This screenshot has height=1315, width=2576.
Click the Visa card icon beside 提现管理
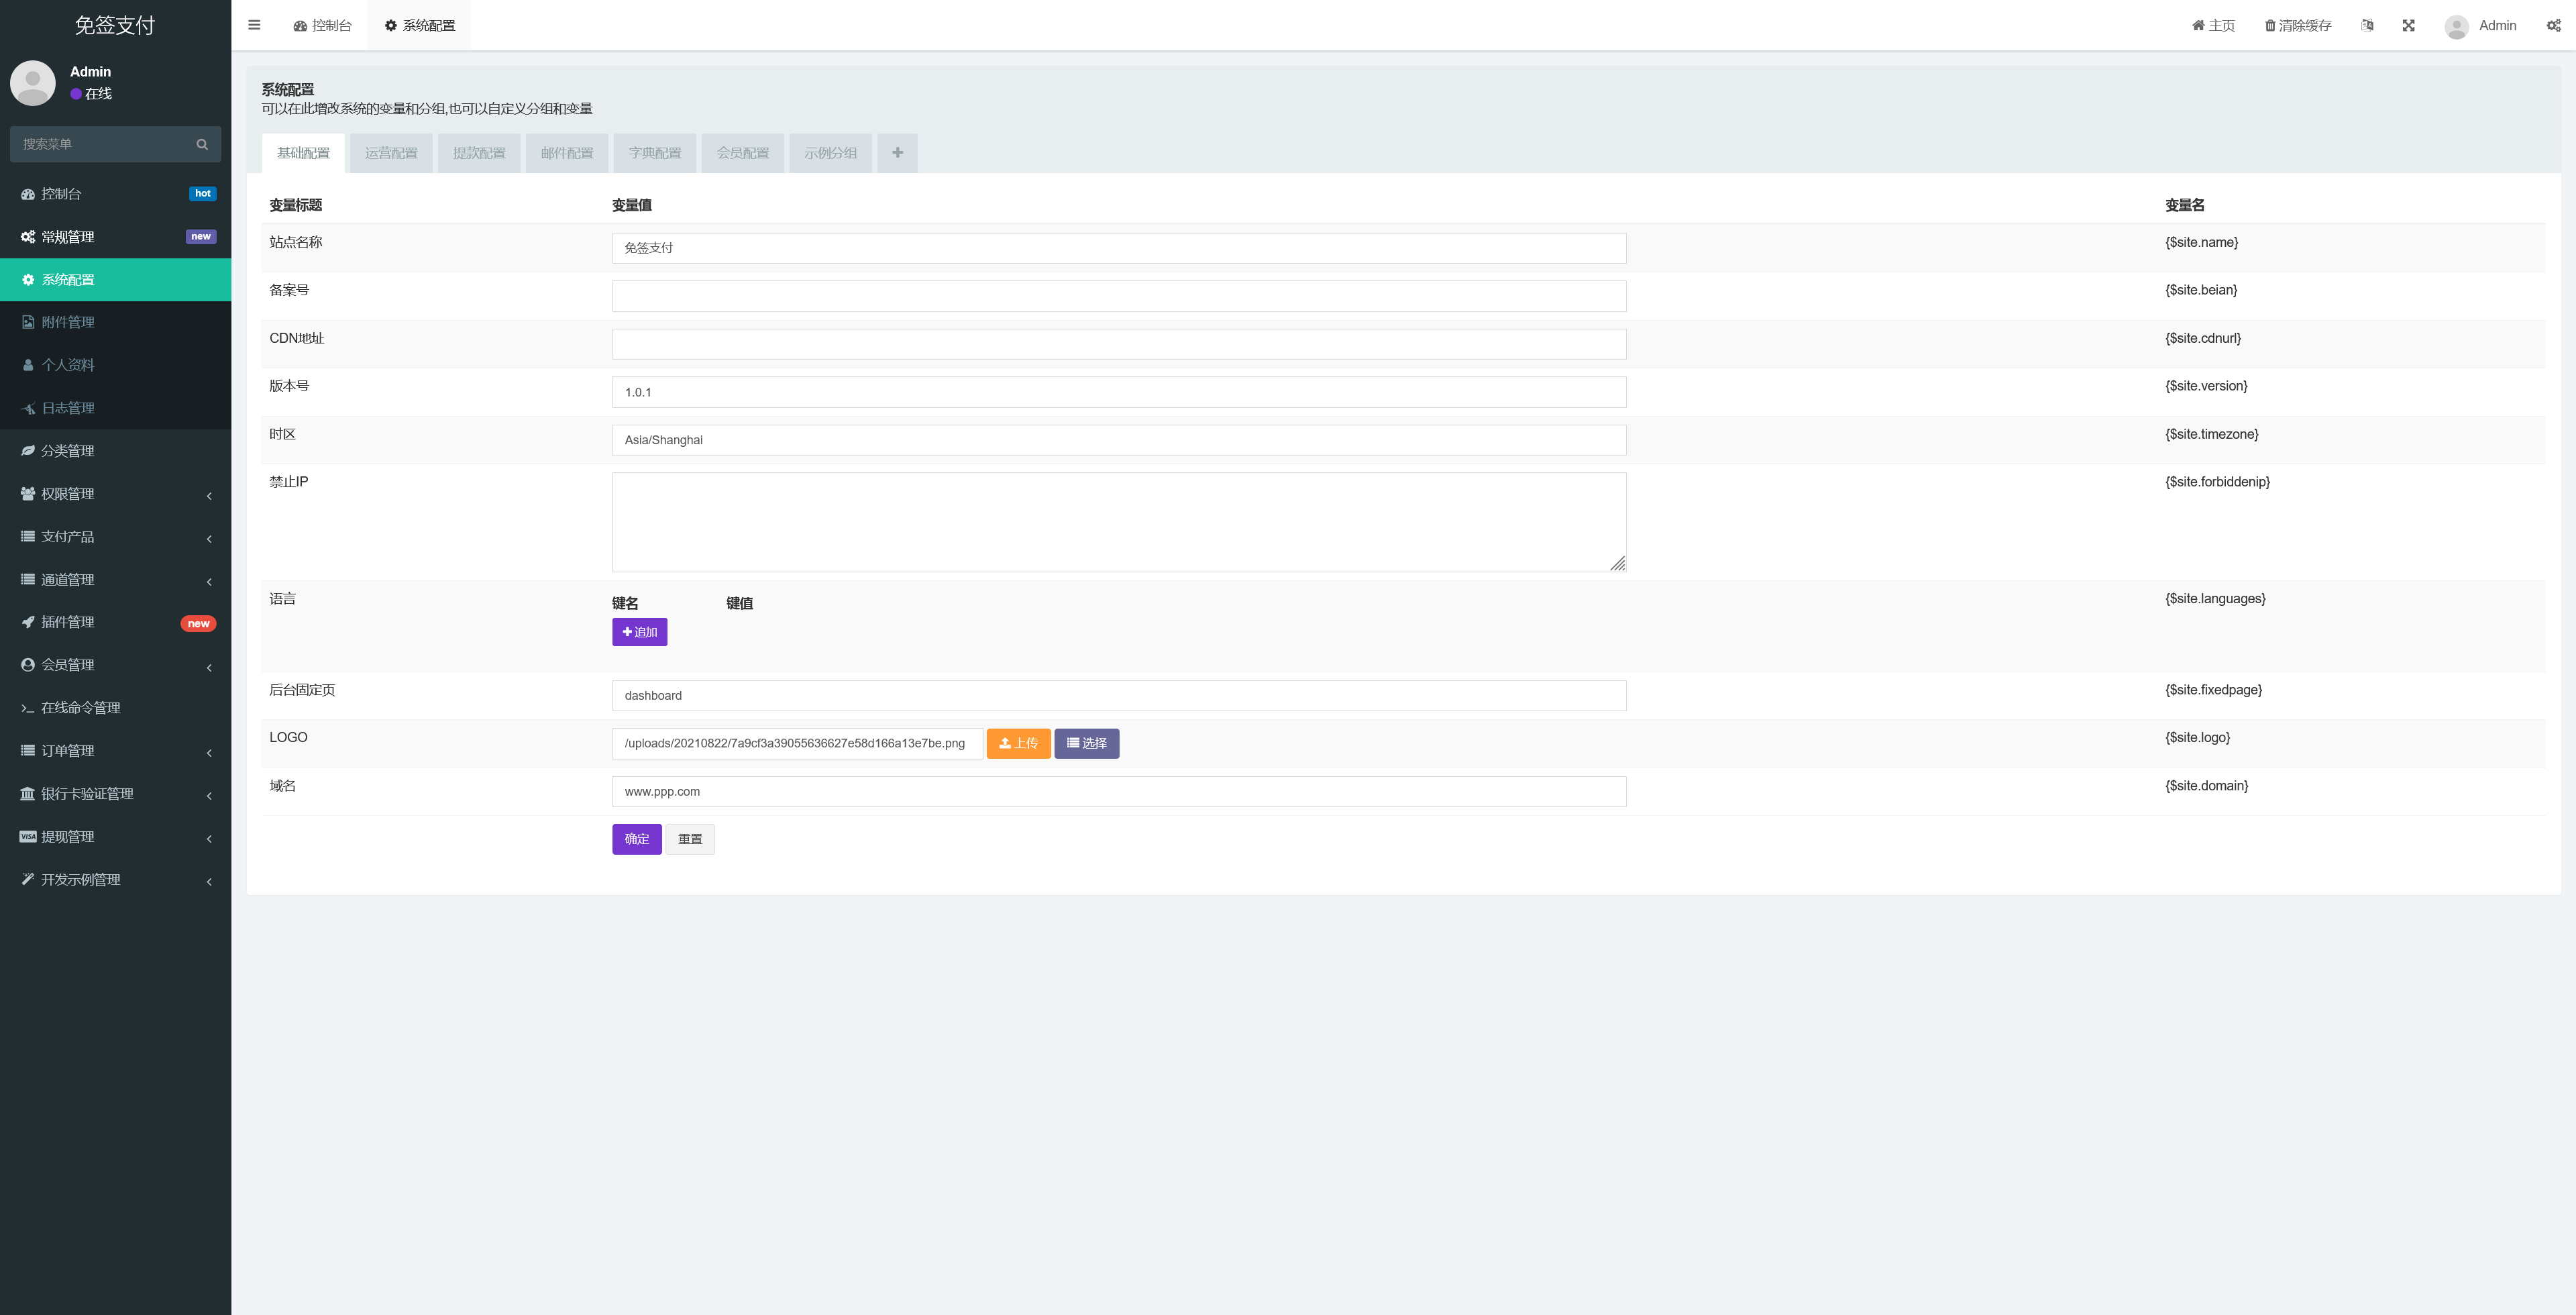28,837
